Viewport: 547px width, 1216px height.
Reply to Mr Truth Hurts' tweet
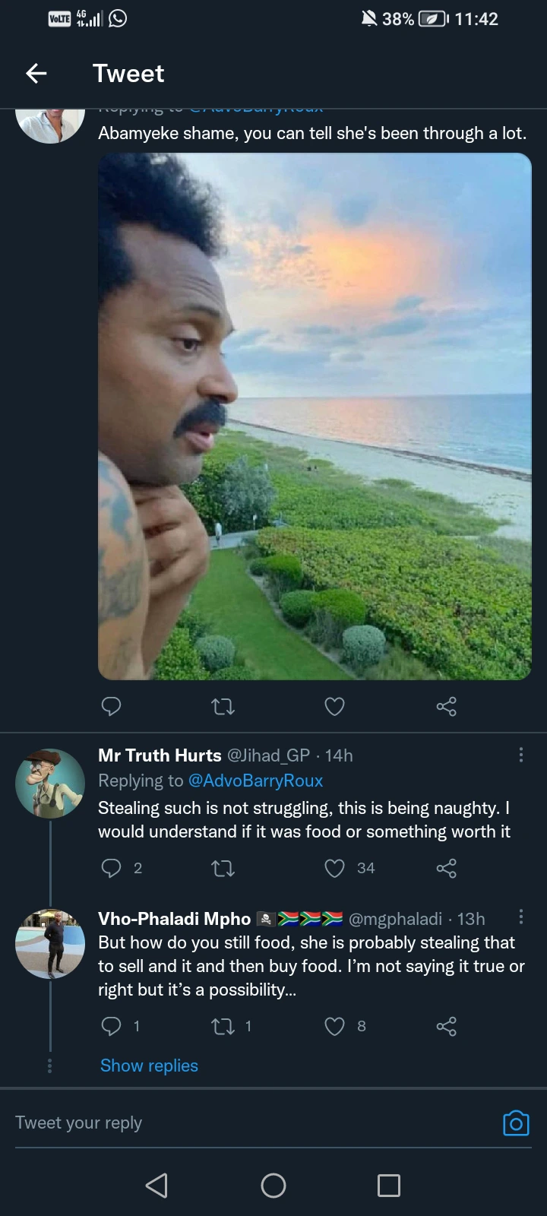click(x=111, y=868)
